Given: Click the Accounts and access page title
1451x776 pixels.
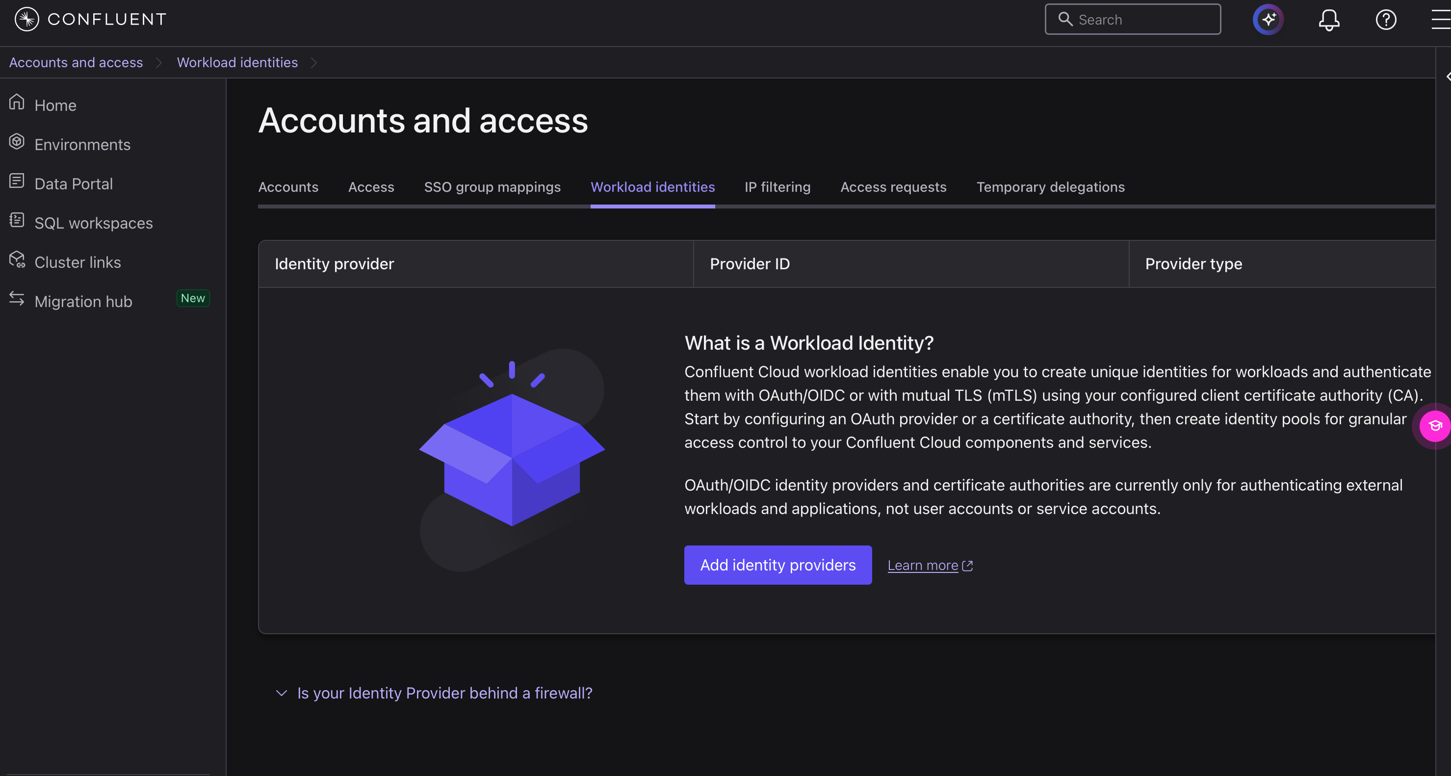Looking at the screenshot, I should pos(423,121).
